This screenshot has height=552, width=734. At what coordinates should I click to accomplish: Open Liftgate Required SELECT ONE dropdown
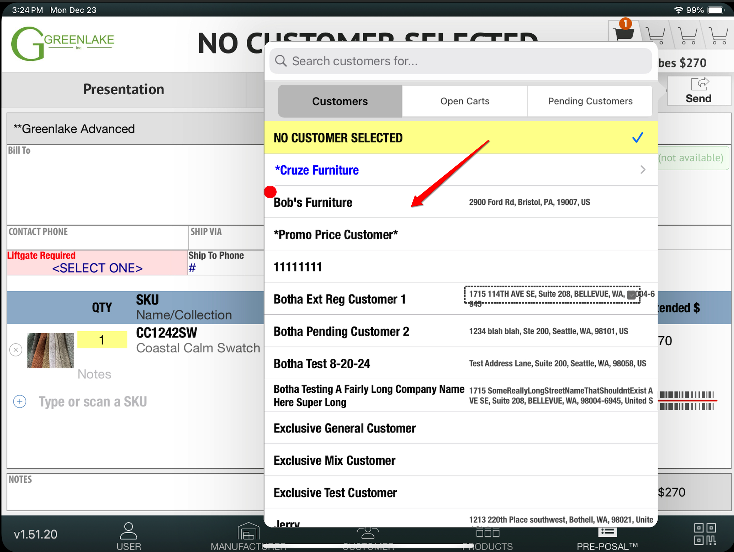tap(97, 268)
